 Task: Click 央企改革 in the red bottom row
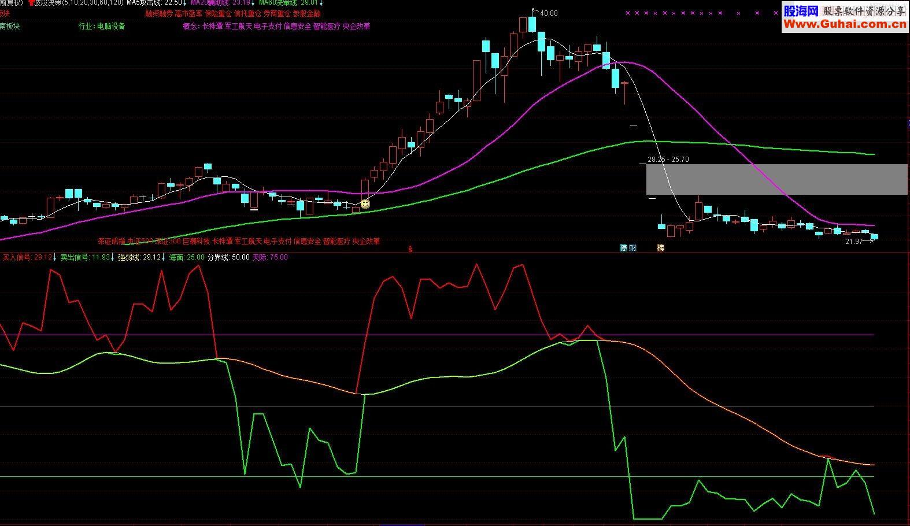pos(366,241)
